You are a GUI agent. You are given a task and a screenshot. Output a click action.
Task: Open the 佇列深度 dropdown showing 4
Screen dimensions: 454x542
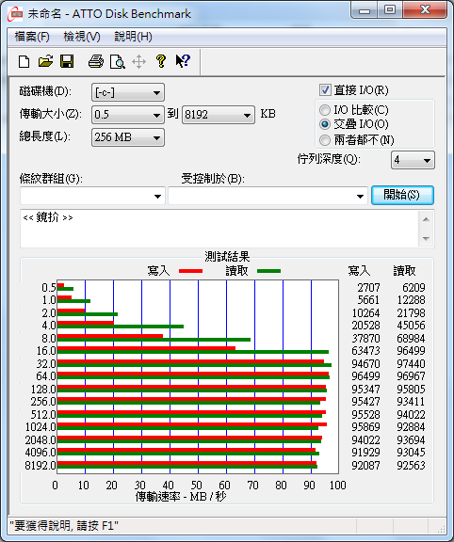click(x=413, y=160)
